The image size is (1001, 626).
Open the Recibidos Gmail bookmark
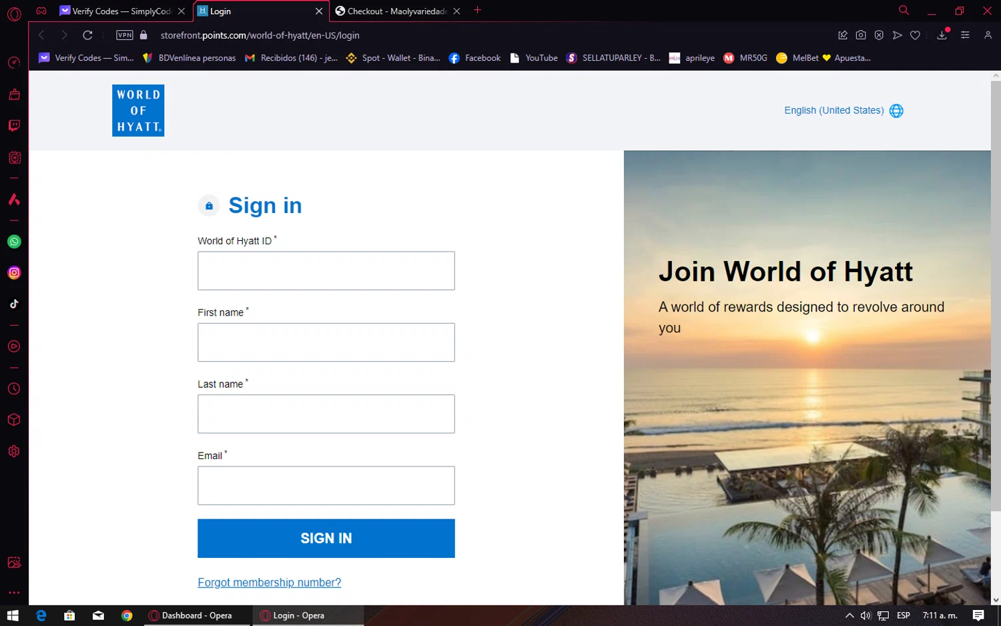tap(292, 58)
